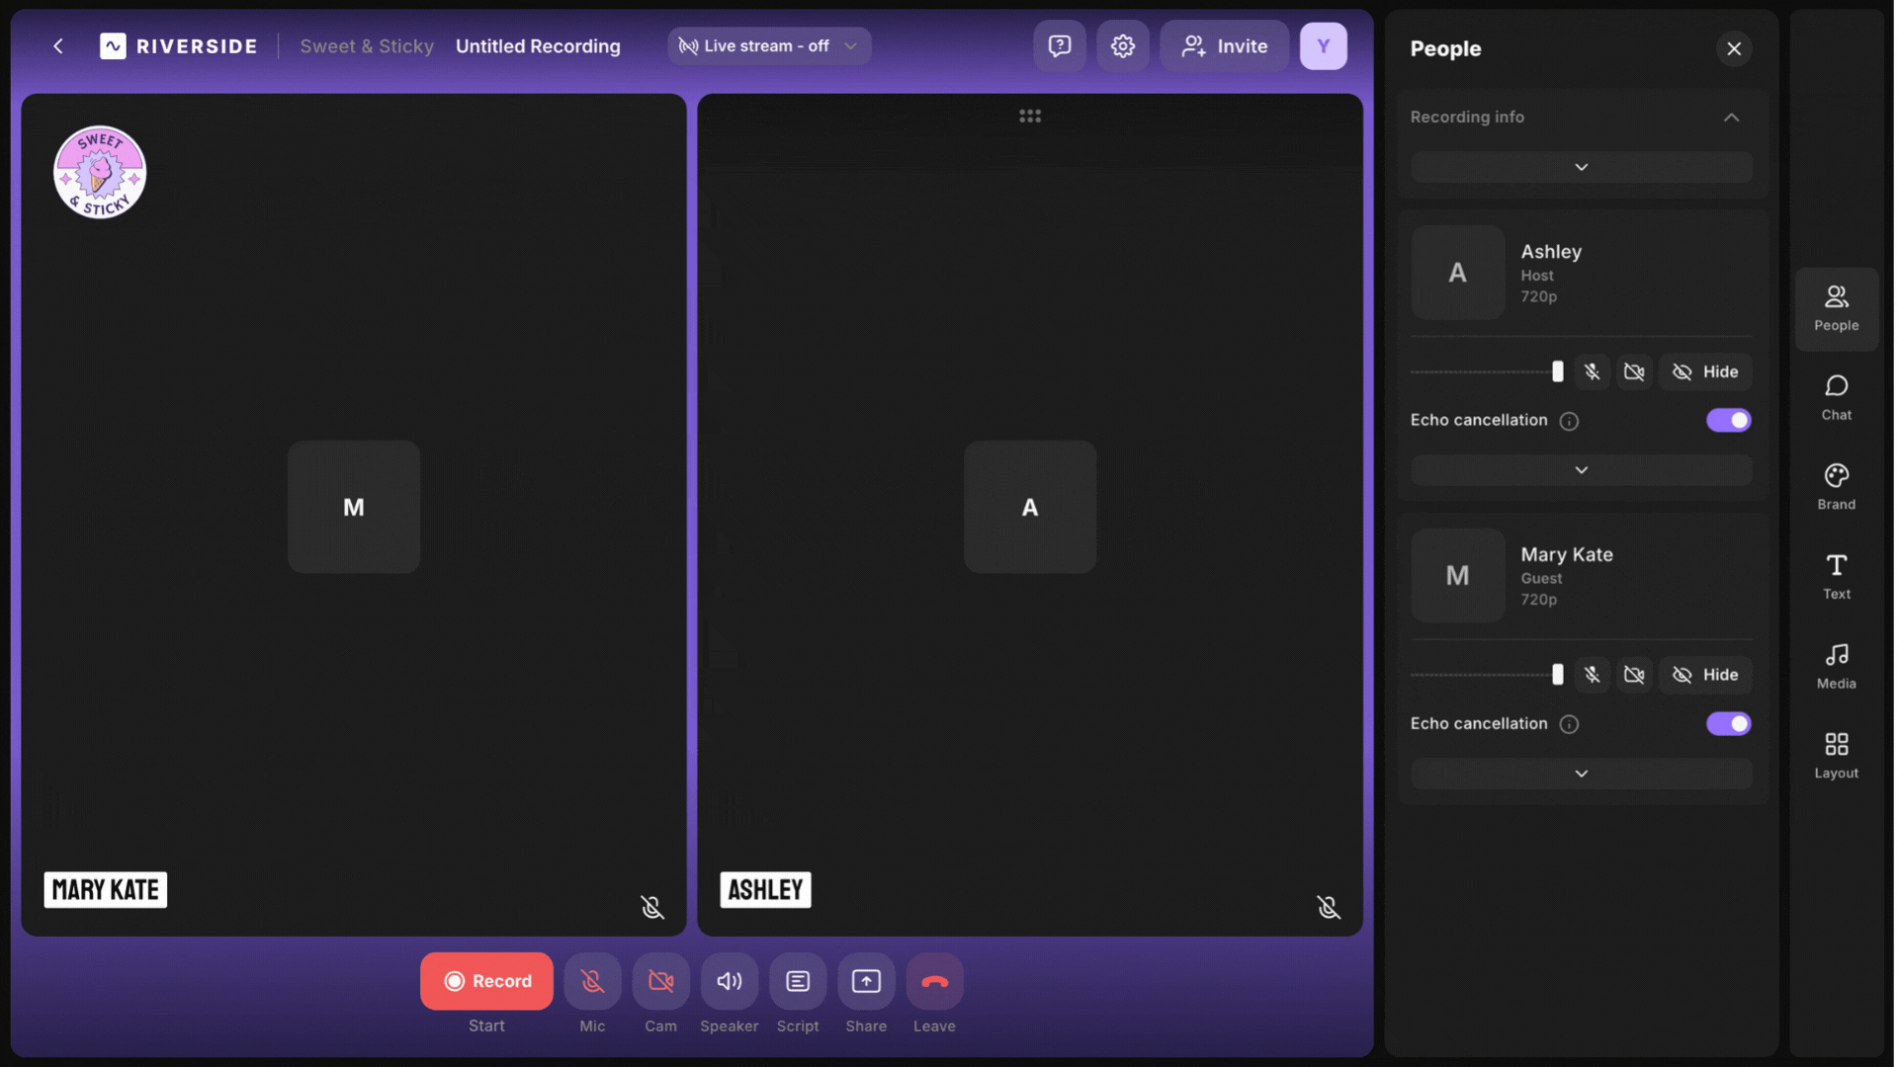Image resolution: width=1898 pixels, height=1067 pixels.
Task: Click the red Leave call icon
Action: coord(934,981)
